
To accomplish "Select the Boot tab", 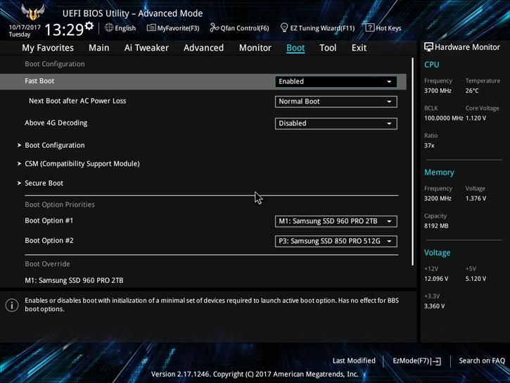I will click(x=295, y=48).
